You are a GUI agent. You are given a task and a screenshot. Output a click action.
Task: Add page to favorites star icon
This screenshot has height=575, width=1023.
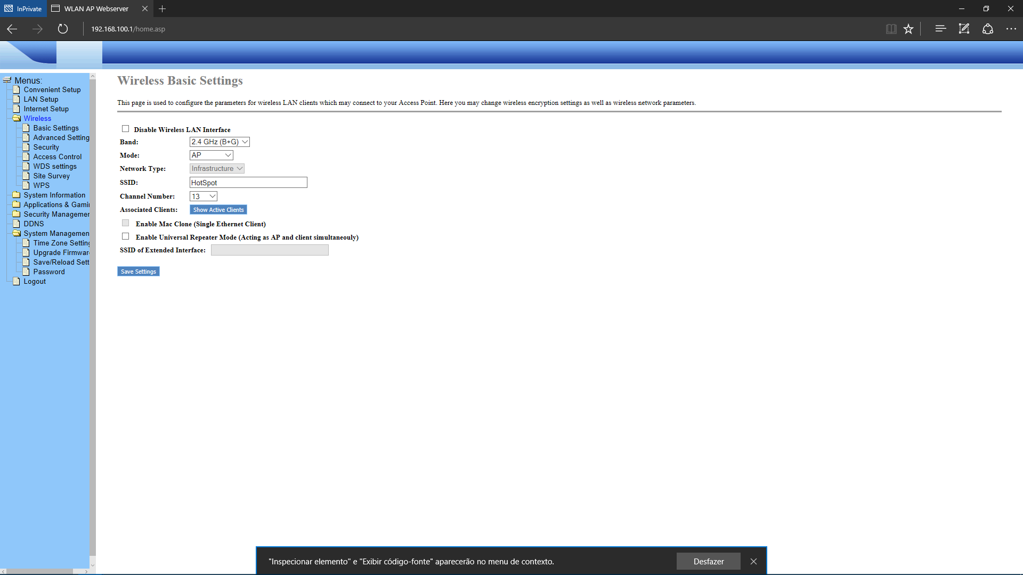click(x=908, y=29)
